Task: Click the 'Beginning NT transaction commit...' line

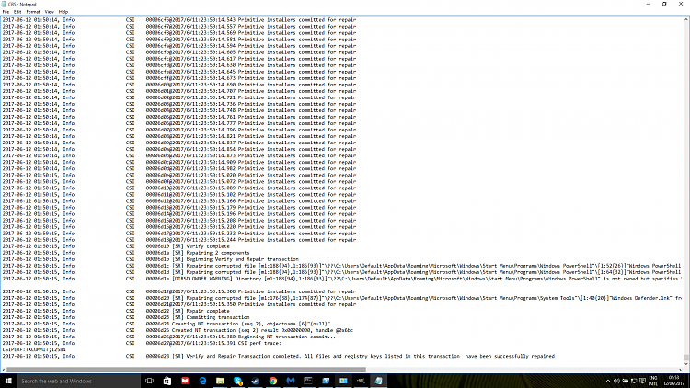Action: pos(169,337)
